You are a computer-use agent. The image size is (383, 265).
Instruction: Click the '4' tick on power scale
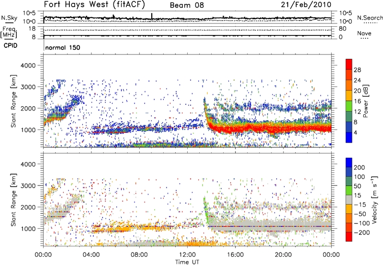click(x=355, y=133)
